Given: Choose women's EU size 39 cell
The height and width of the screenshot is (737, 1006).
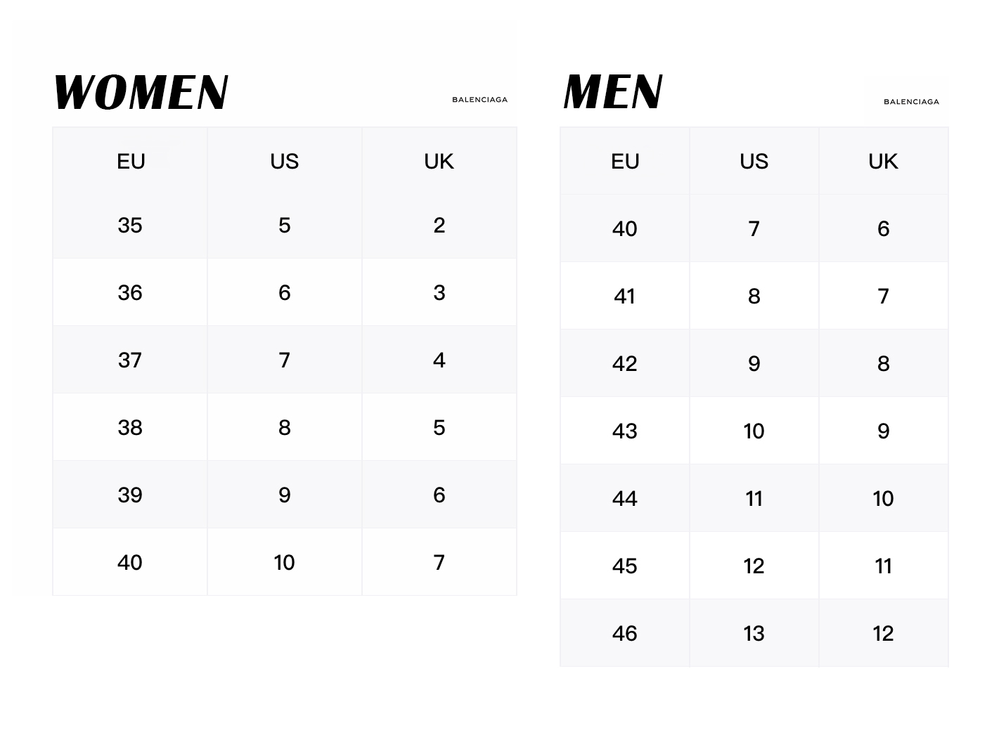Looking at the screenshot, I should tap(130, 495).
